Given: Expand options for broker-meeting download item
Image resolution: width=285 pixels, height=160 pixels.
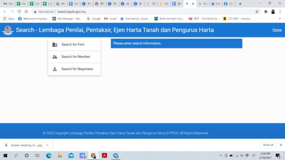Looking at the screenshot, I should click(x=47, y=145).
